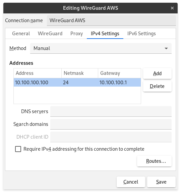Select the netmask cell showing 24
Screen dimensions: 181x193
80,83
